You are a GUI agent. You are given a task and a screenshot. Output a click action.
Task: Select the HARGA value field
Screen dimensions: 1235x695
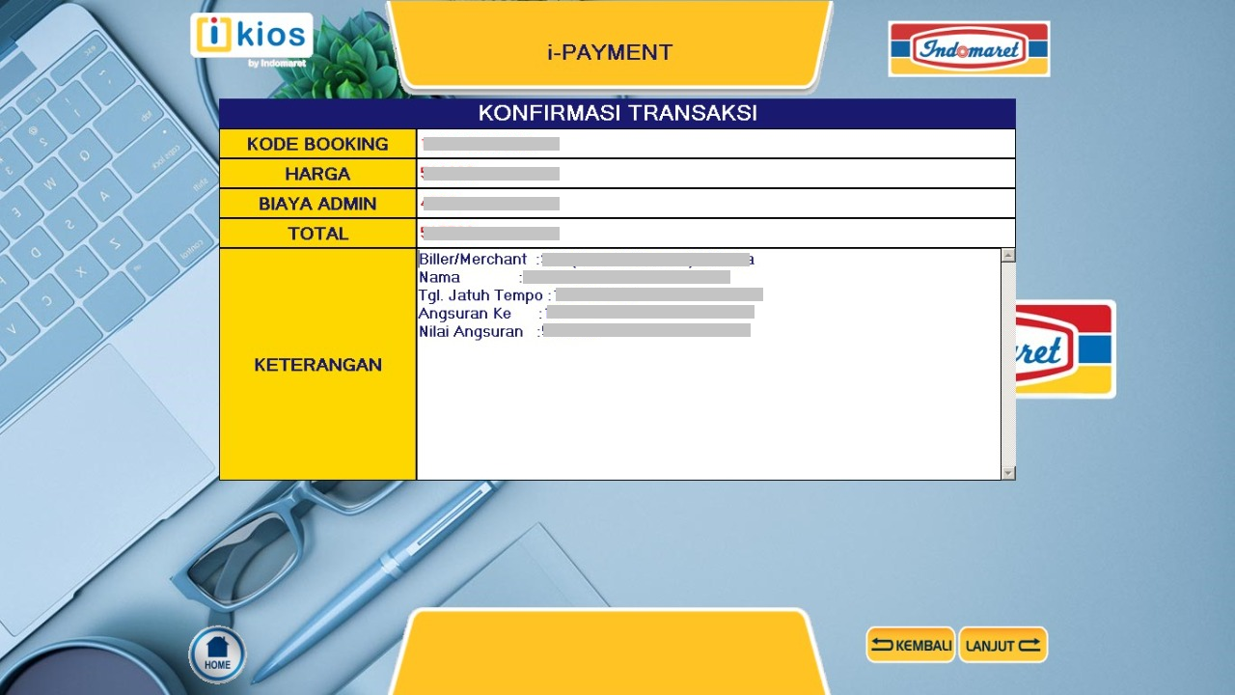coord(716,174)
